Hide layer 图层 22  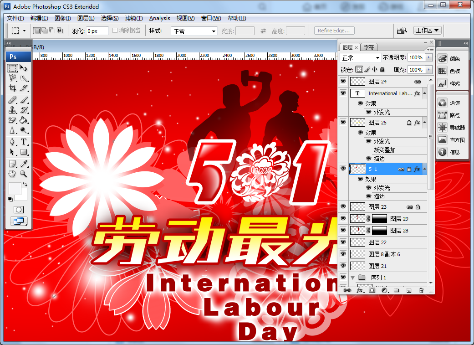[x=343, y=242]
